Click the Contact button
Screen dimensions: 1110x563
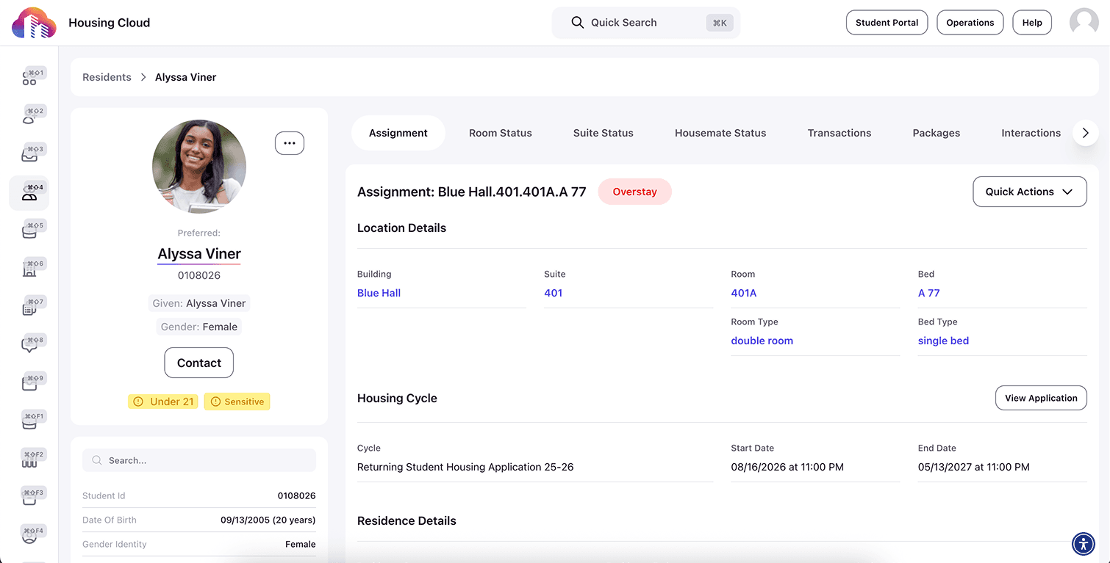pos(199,363)
